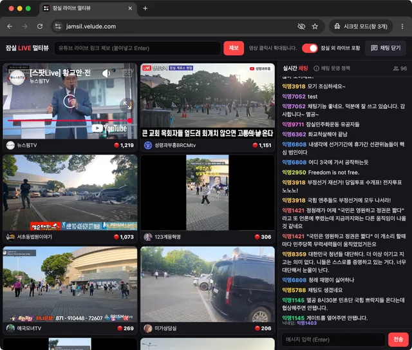Screen dimensions: 412x350
Task: Seek on the red 뉴스핌TV progress bar
Action: pyautogui.click(x=70, y=121)
